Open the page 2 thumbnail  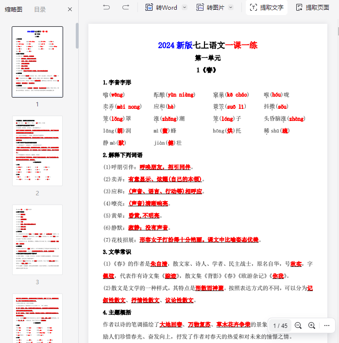click(x=37, y=151)
